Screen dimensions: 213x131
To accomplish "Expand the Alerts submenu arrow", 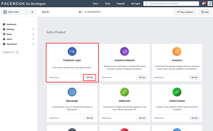I will coord(33,39).
